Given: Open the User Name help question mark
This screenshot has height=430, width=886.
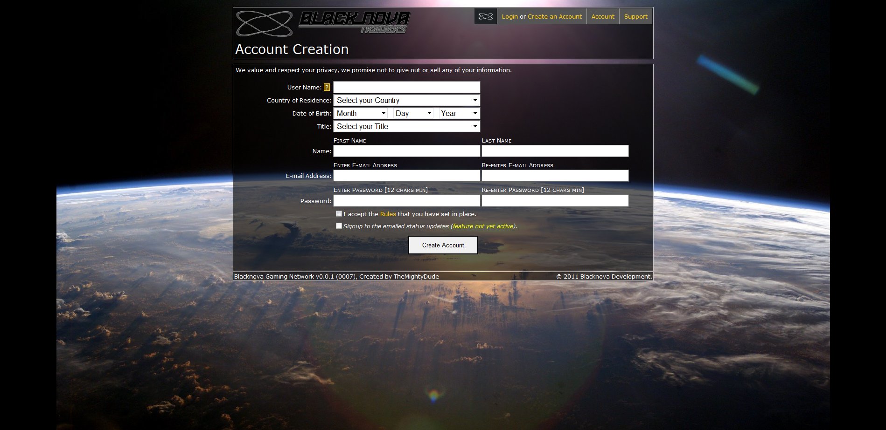Looking at the screenshot, I should [x=327, y=87].
